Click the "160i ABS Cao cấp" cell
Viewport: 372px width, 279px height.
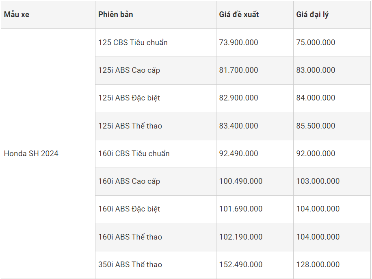(x=129, y=181)
